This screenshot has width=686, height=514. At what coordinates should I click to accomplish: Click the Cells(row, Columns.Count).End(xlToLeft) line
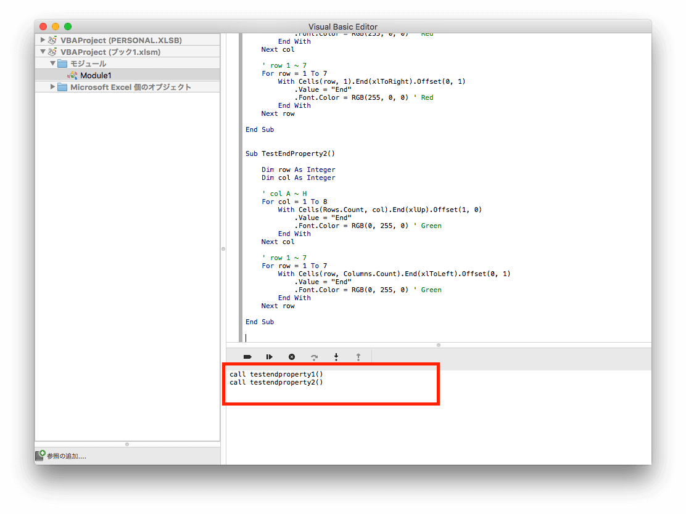click(x=394, y=274)
